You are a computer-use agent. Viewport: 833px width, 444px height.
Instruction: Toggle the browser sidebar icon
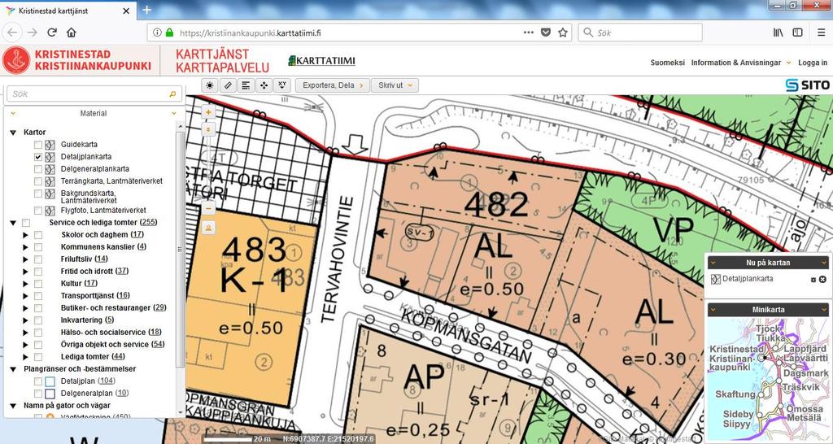point(797,33)
